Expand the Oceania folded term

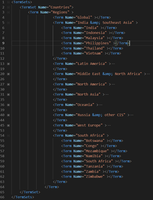point(8,105)
